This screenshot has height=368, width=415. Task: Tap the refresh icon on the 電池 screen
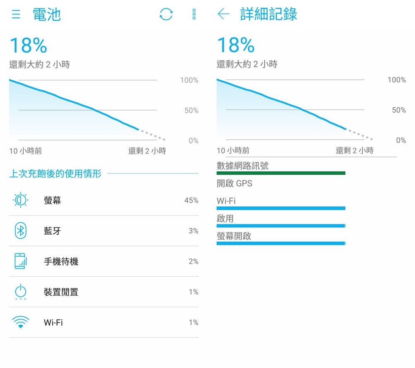tap(166, 14)
